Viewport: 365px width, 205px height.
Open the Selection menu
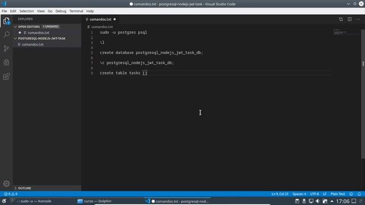coord(27,11)
